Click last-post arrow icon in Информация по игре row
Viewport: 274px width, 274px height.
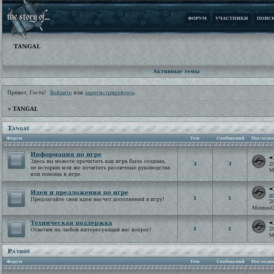(272, 158)
